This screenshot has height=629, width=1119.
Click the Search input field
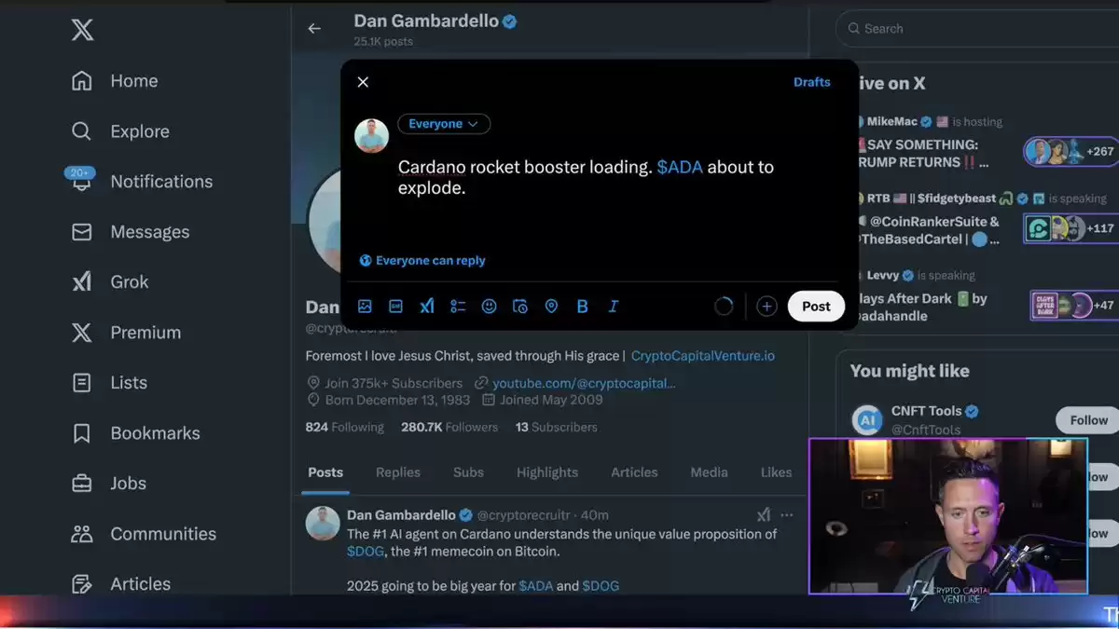[977, 29]
